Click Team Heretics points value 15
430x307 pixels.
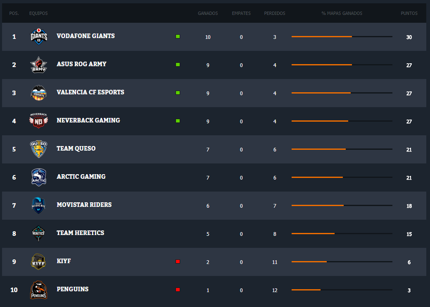(409, 234)
